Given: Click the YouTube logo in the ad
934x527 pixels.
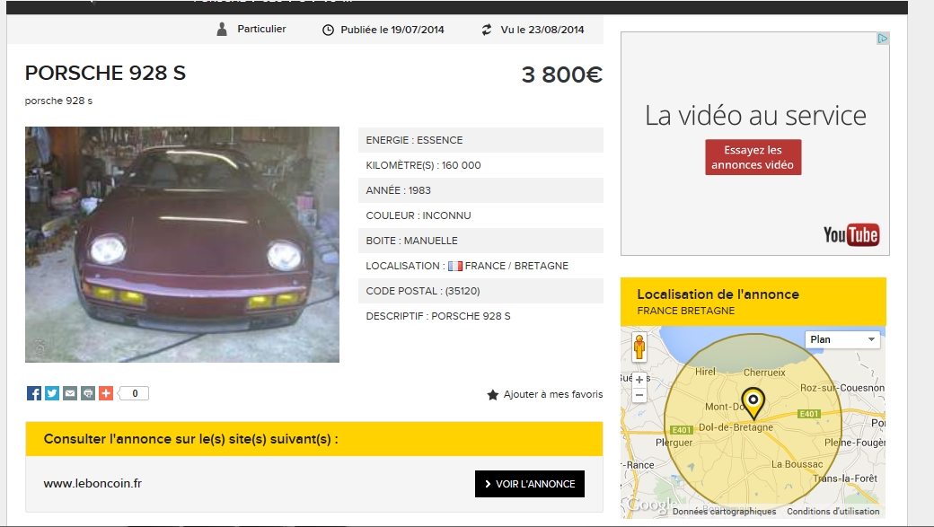Looking at the screenshot, I should [x=850, y=234].
